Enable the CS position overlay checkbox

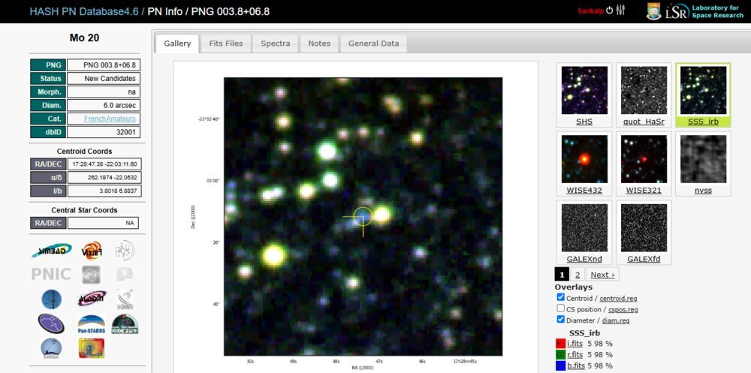pos(560,308)
